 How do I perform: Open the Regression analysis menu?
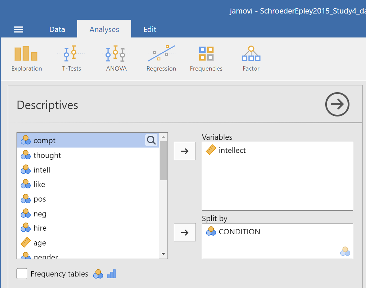(x=161, y=59)
